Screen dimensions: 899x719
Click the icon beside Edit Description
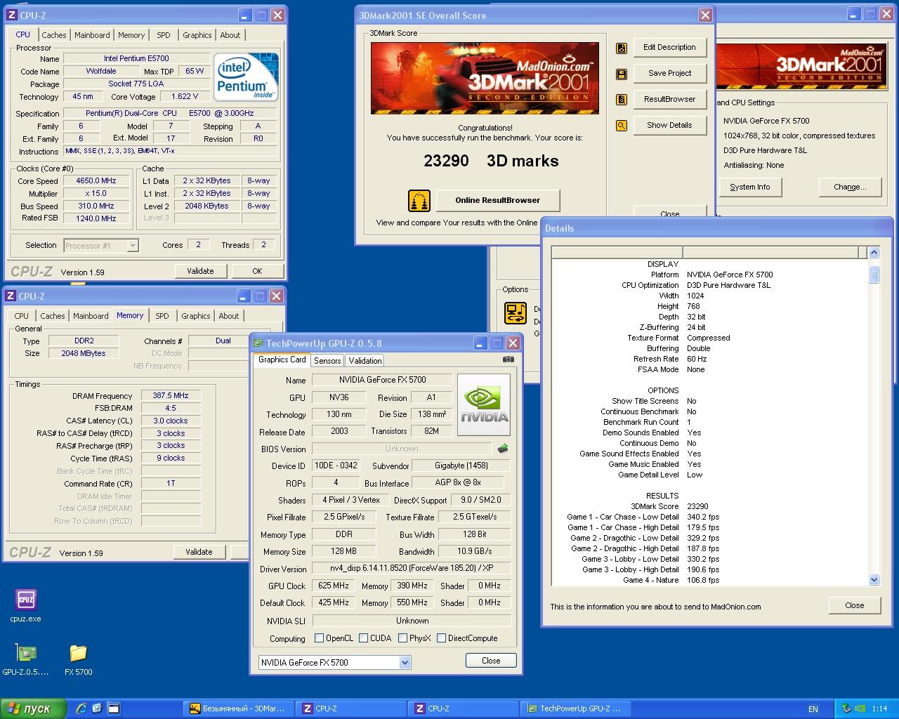pos(622,48)
